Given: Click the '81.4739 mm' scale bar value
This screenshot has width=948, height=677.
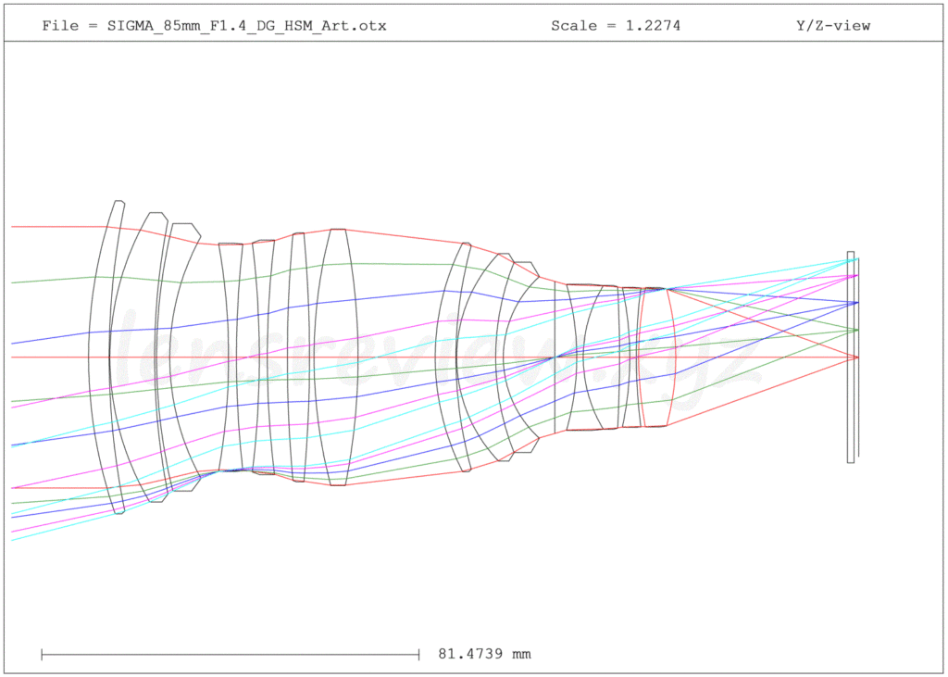Looking at the screenshot, I should 484,654.
